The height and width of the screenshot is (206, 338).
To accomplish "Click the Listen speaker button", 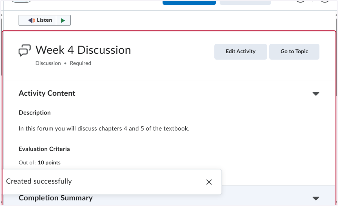I will pyautogui.click(x=37, y=20).
